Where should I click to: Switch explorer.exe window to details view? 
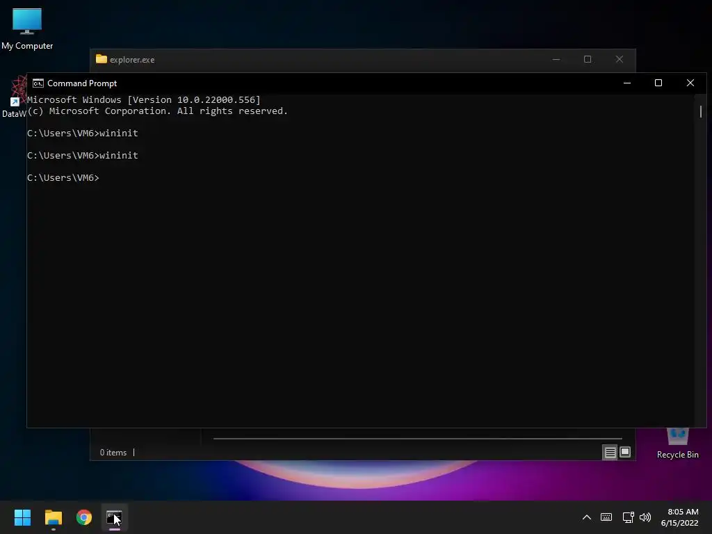610,452
